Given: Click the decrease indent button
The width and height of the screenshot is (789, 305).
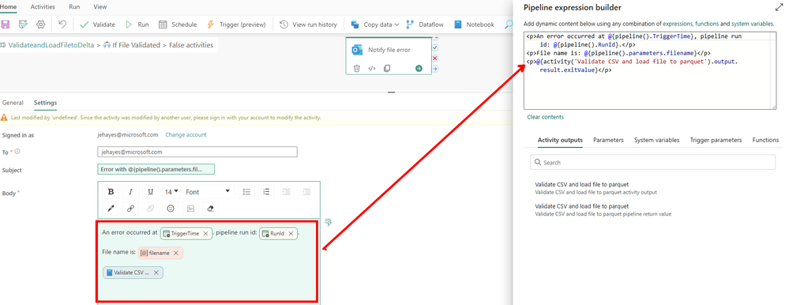Looking at the screenshot, I should point(287,192).
